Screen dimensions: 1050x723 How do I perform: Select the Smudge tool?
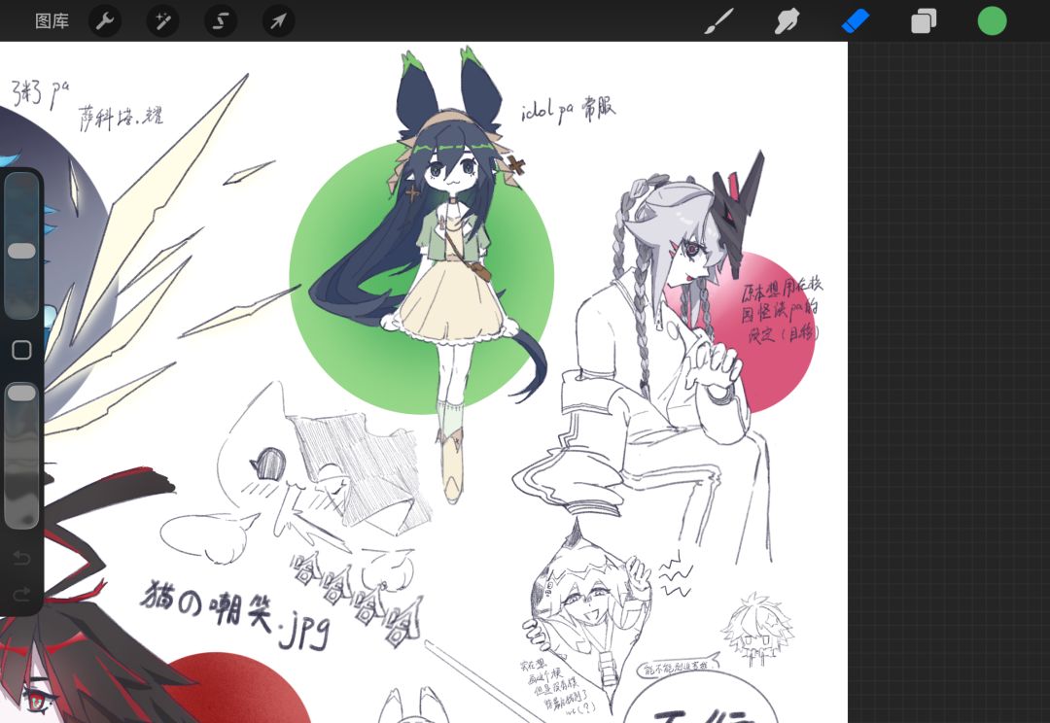click(x=787, y=21)
